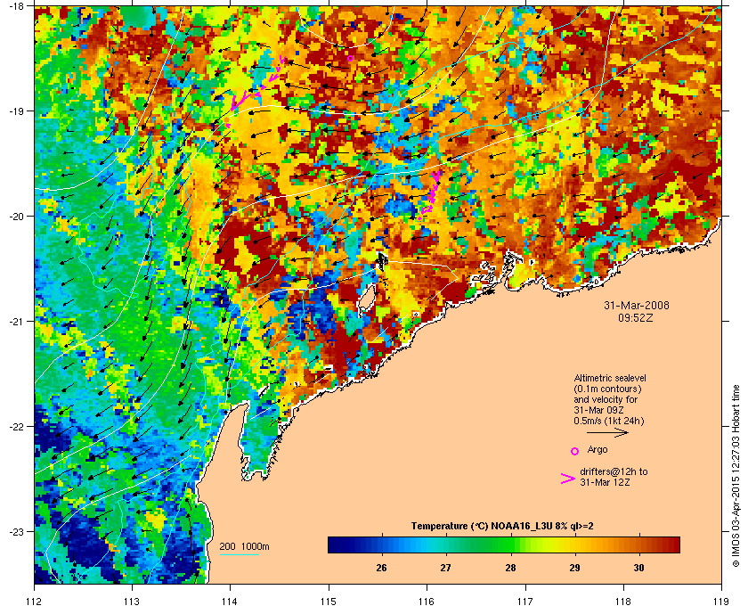This screenshot has height=606, width=748.
Task: Click the latitude axis label '-18'
Action: (16, 6)
